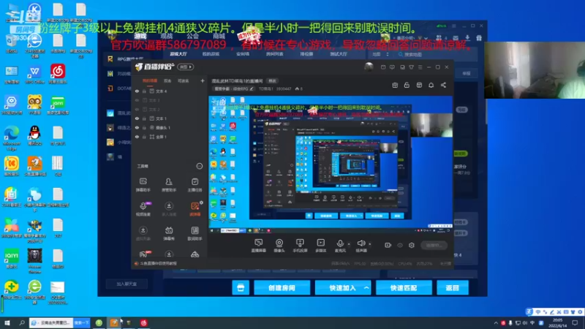Toggle visibility eye for 摄像头 1
The height and width of the screenshot is (329, 585).
[x=137, y=127]
